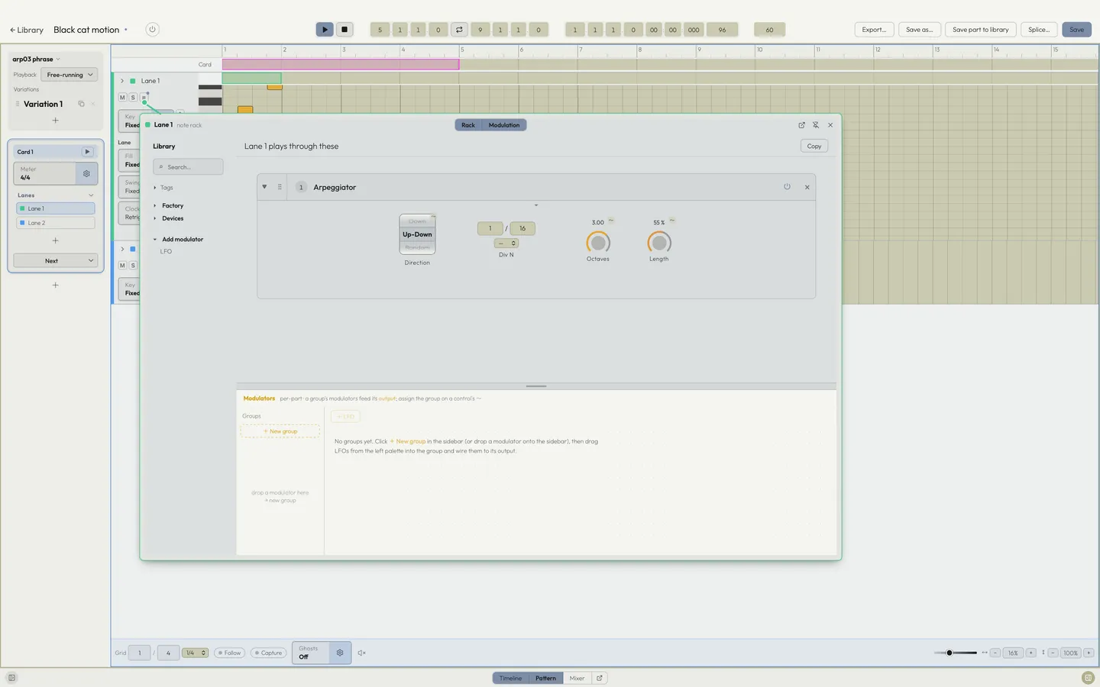Pop out the note rack panel

pyautogui.click(x=801, y=125)
